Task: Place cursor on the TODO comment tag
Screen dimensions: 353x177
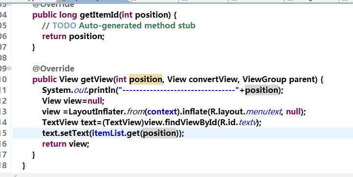Action: click(x=65, y=25)
